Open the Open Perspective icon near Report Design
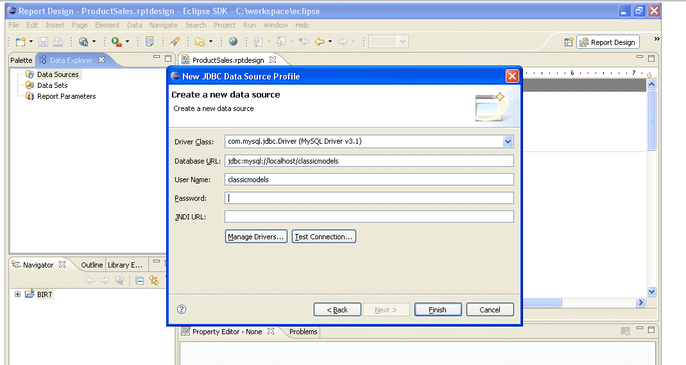The image size is (686, 365). click(x=569, y=42)
